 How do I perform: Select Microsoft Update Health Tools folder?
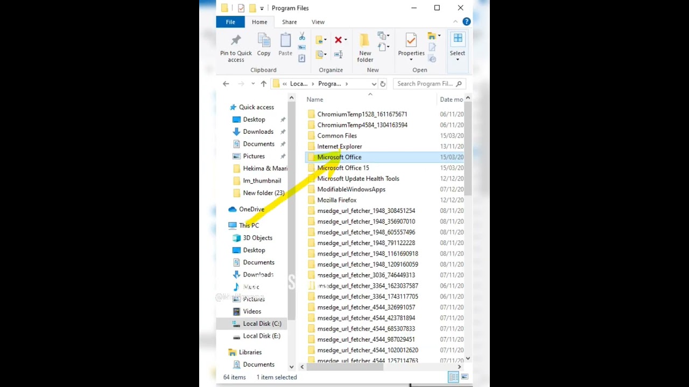click(358, 178)
